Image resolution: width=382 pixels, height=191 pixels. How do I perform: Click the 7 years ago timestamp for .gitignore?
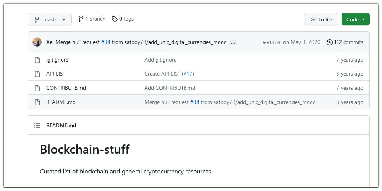pyautogui.click(x=350, y=60)
